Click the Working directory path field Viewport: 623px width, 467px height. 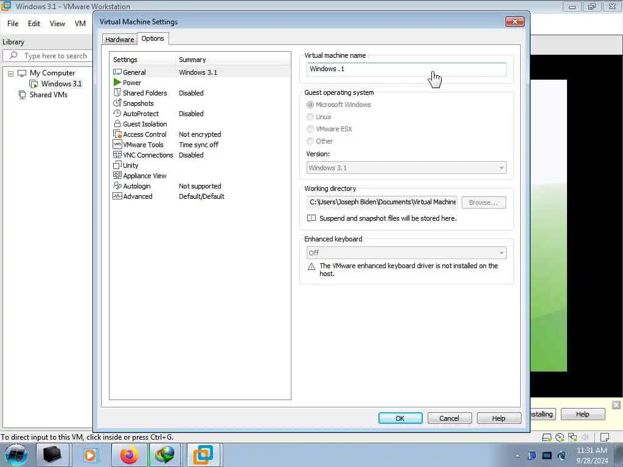coord(382,202)
